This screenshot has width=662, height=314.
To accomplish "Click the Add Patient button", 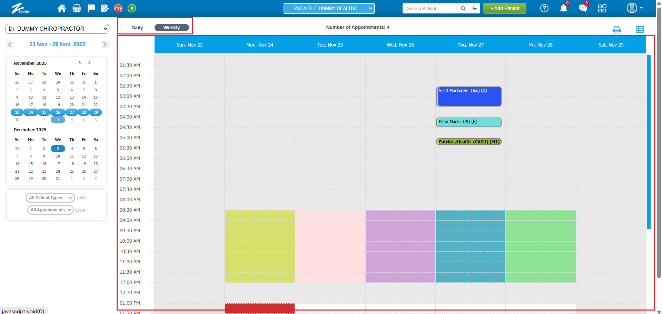I will [504, 8].
